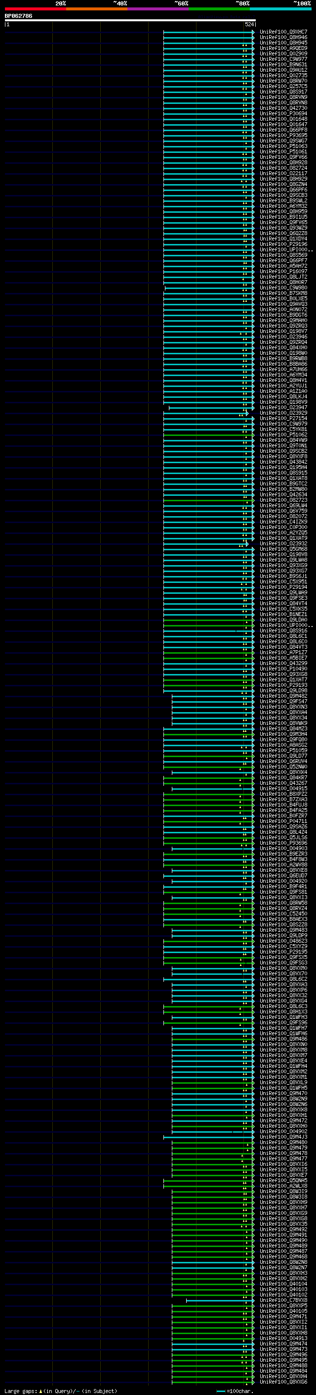Click hit label UniRef100_Q8GZN4
This screenshot has width=316, height=1395.
tap(283, 184)
